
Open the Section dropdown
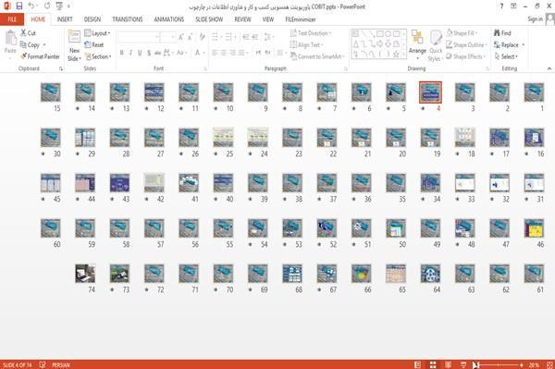[x=98, y=56]
